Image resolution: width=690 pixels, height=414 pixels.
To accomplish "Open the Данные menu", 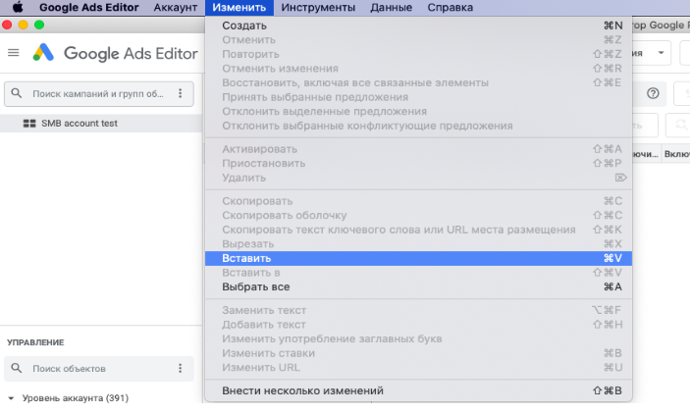I will point(392,8).
